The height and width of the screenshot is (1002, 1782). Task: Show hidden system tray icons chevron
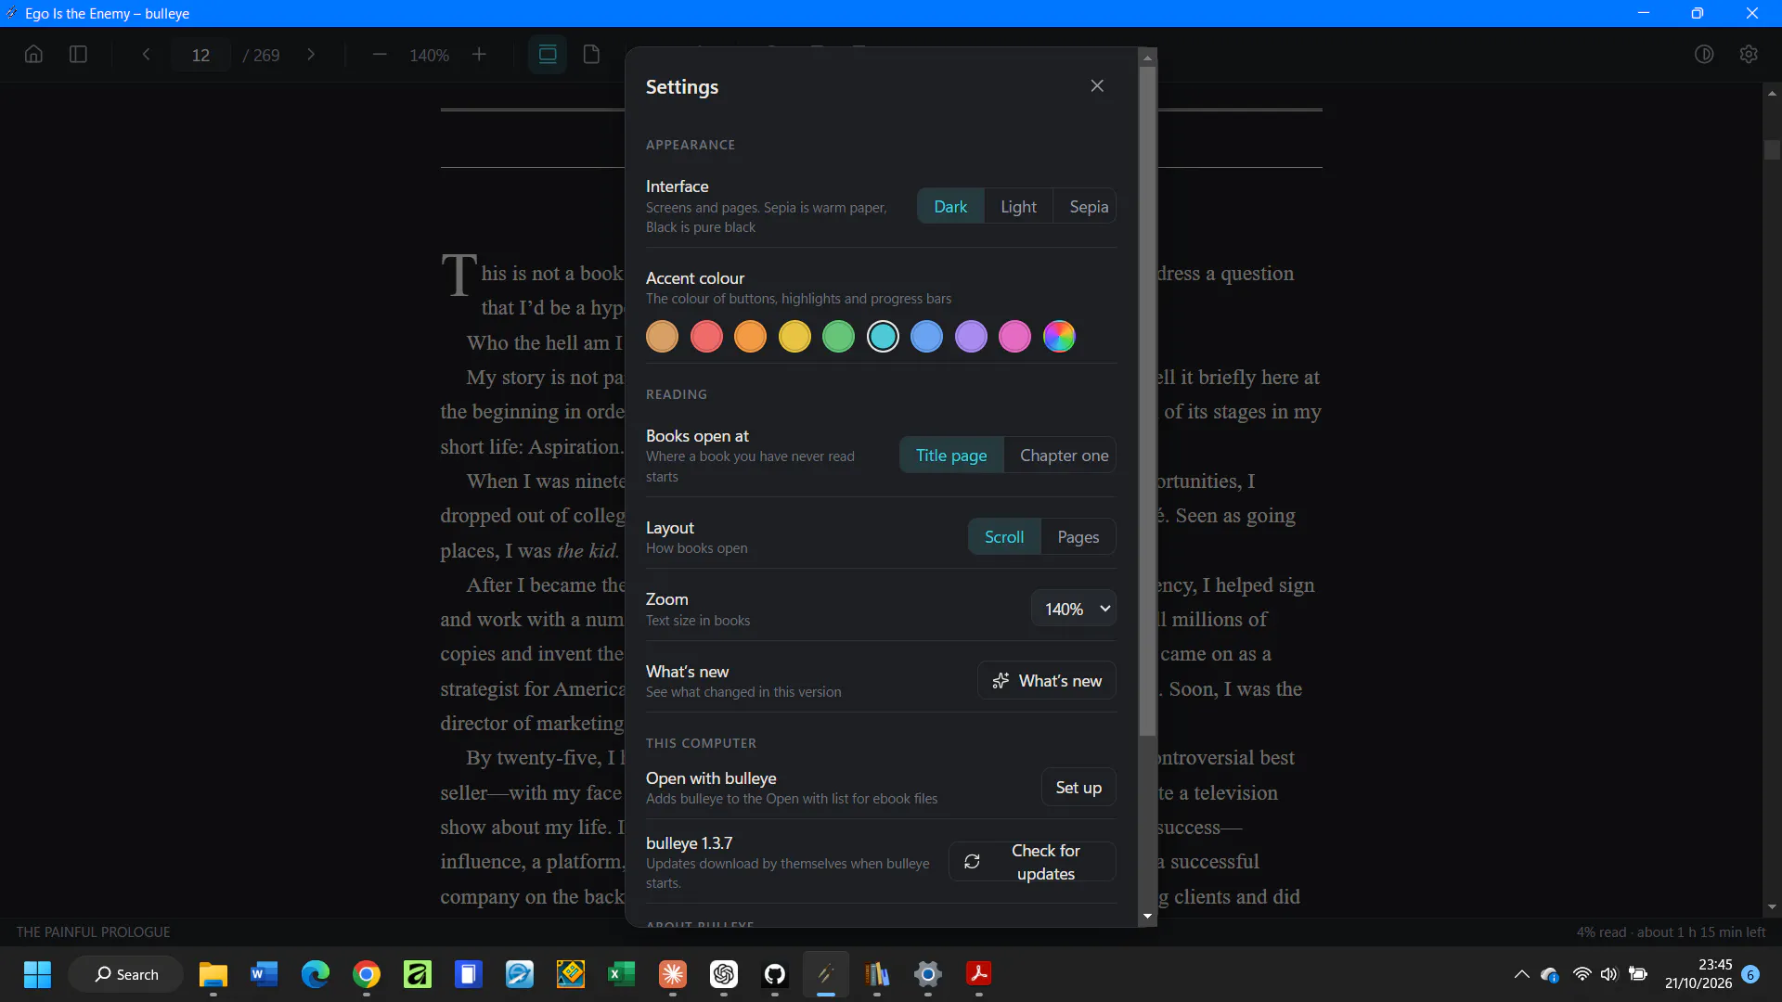click(x=1521, y=974)
